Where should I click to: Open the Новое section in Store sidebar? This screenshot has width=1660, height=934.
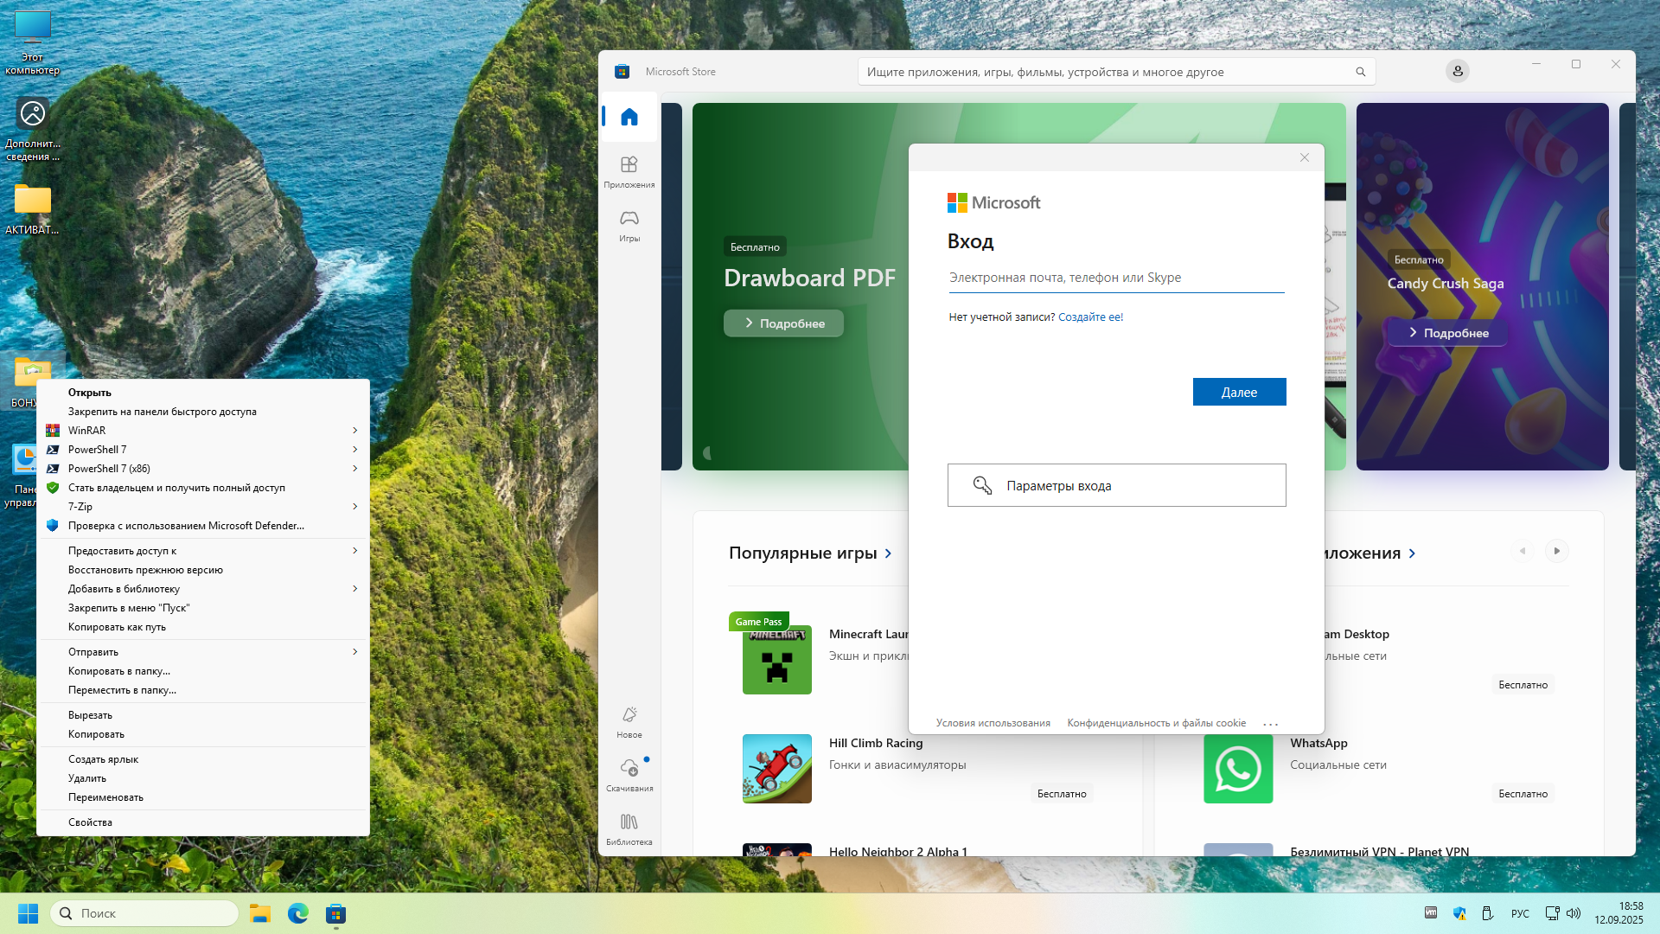click(629, 722)
